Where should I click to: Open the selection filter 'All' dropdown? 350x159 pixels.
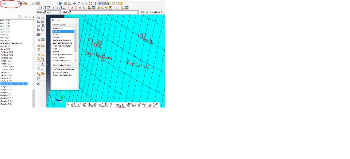(19, 3)
